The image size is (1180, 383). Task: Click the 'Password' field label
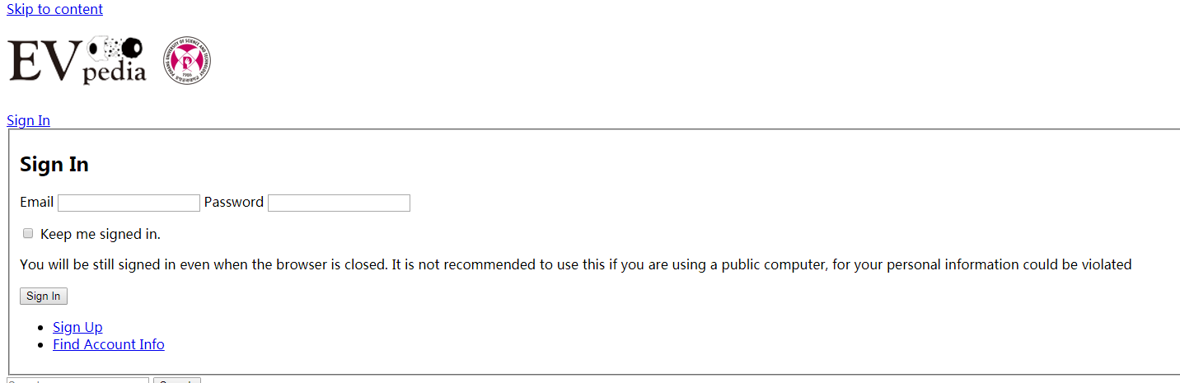pyautogui.click(x=234, y=202)
